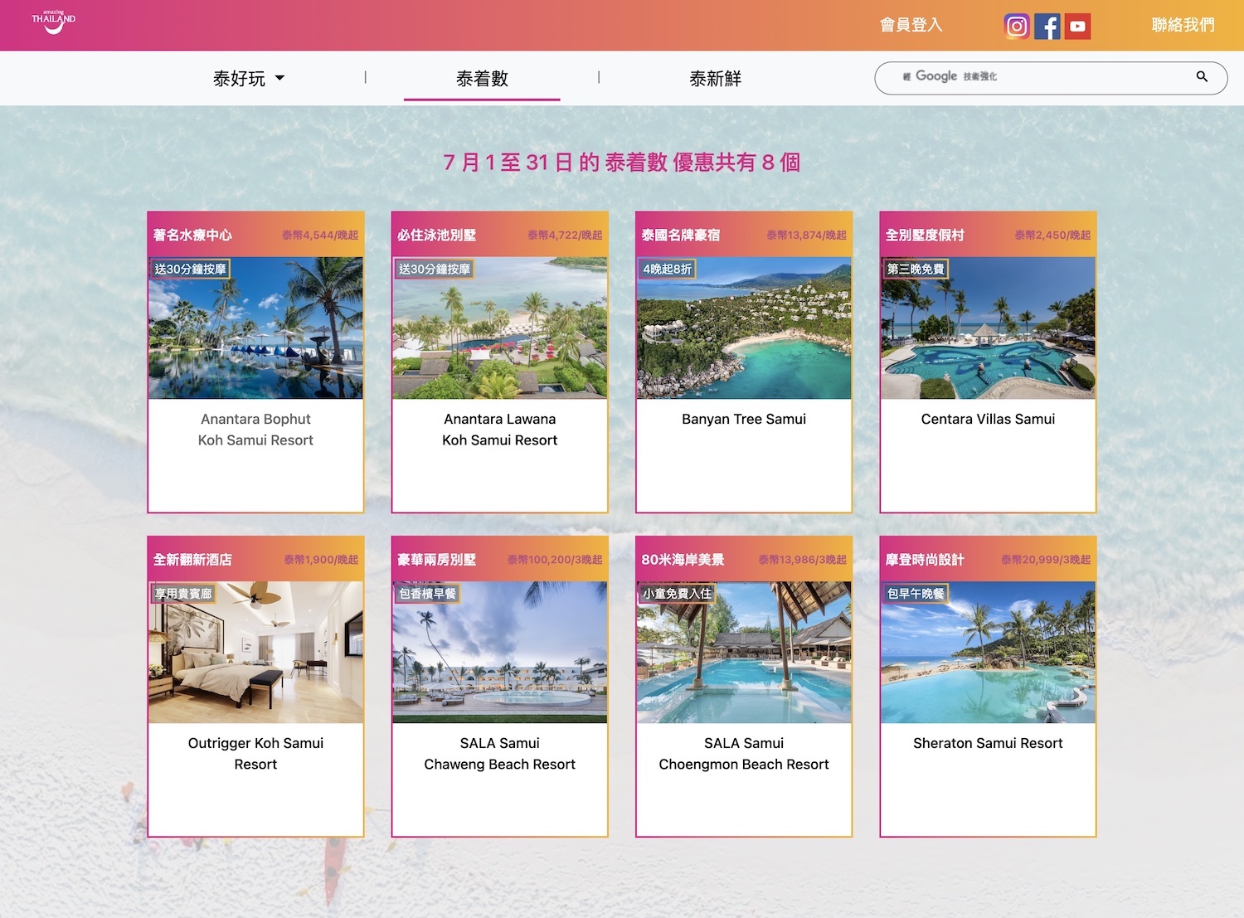Click the Sheraton Samui Resort name

pyautogui.click(x=988, y=743)
